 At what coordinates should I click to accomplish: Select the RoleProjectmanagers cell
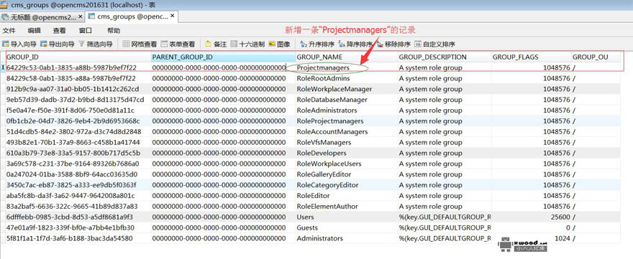click(x=347, y=121)
